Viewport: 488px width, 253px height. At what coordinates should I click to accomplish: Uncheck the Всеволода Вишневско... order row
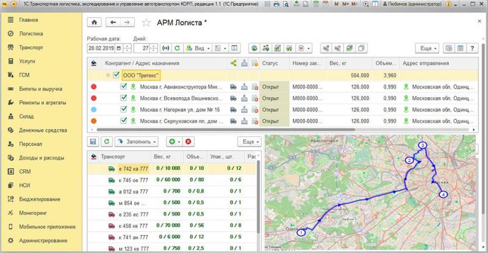[124, 98]
